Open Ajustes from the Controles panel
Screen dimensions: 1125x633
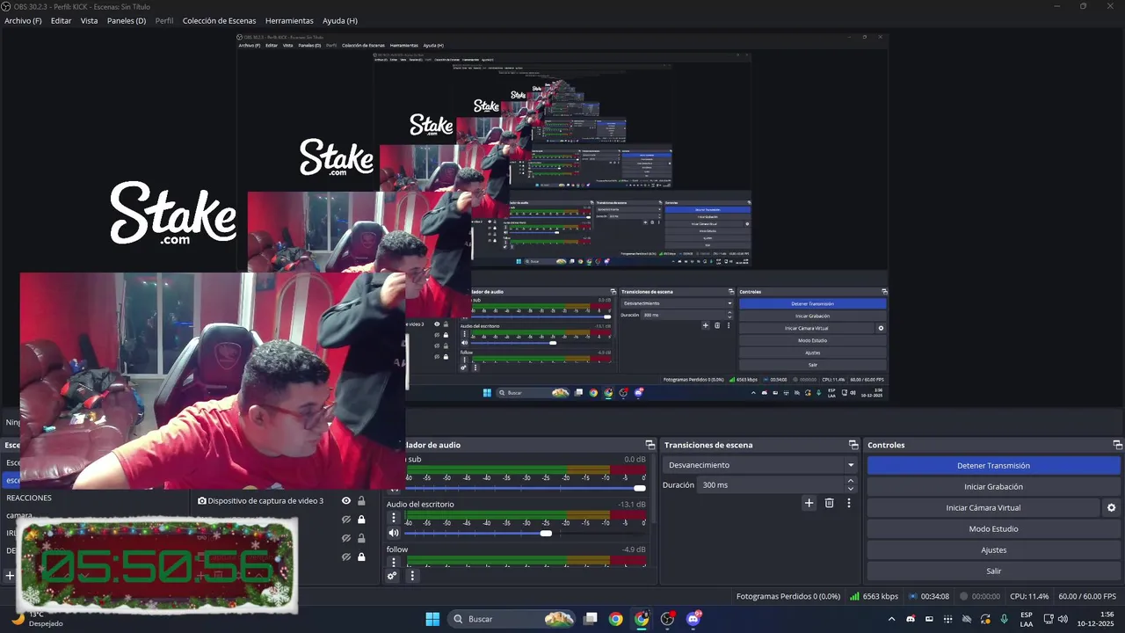pyautogui.click(x=993, y=550)
